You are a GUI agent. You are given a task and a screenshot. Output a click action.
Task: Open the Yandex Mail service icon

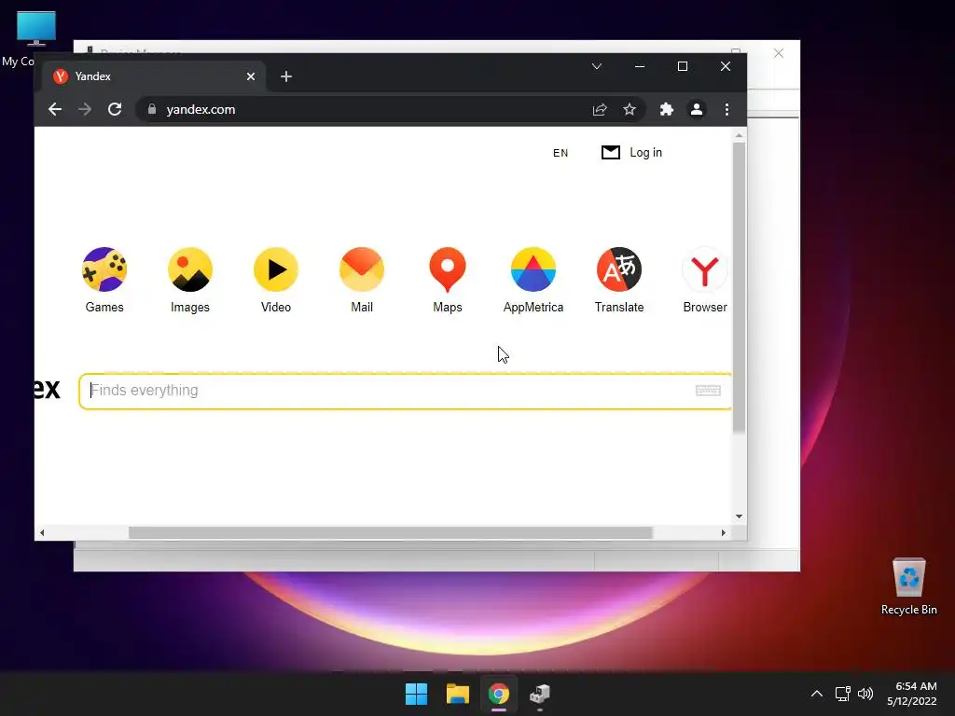click(x=362, y=269)
